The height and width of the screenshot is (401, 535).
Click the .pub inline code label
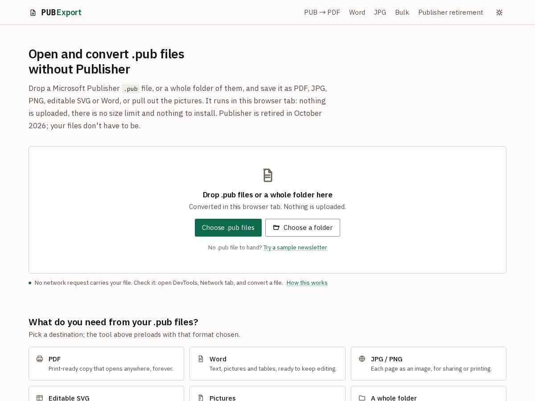coord(131,89)
